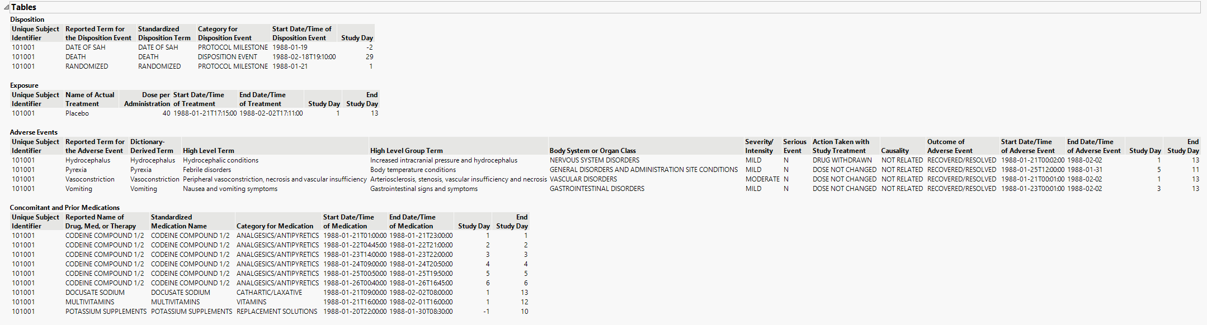Select the Placebo treatment cell

pyautogui.click(x=77, y=113)
